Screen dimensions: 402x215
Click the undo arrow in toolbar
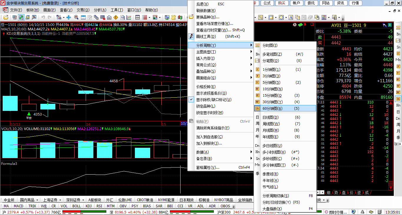pyautogui.click(x=43, y=17)
